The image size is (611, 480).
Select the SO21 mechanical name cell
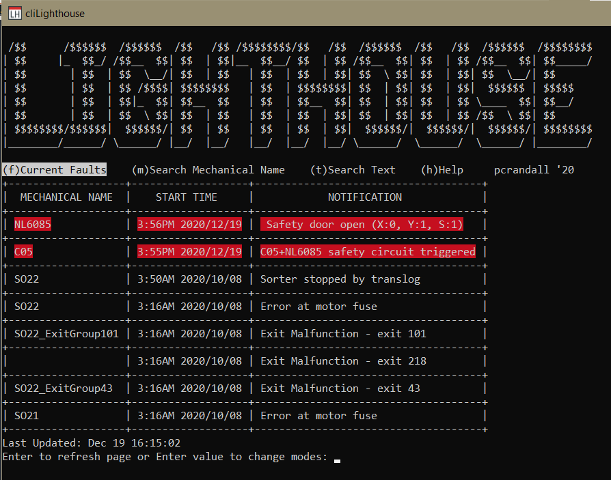pyautogui.click(x=27, y=415)
